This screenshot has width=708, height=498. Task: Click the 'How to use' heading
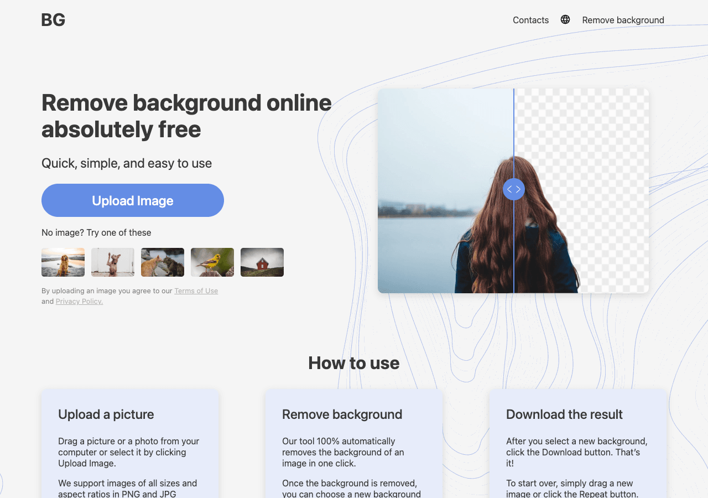353,363
